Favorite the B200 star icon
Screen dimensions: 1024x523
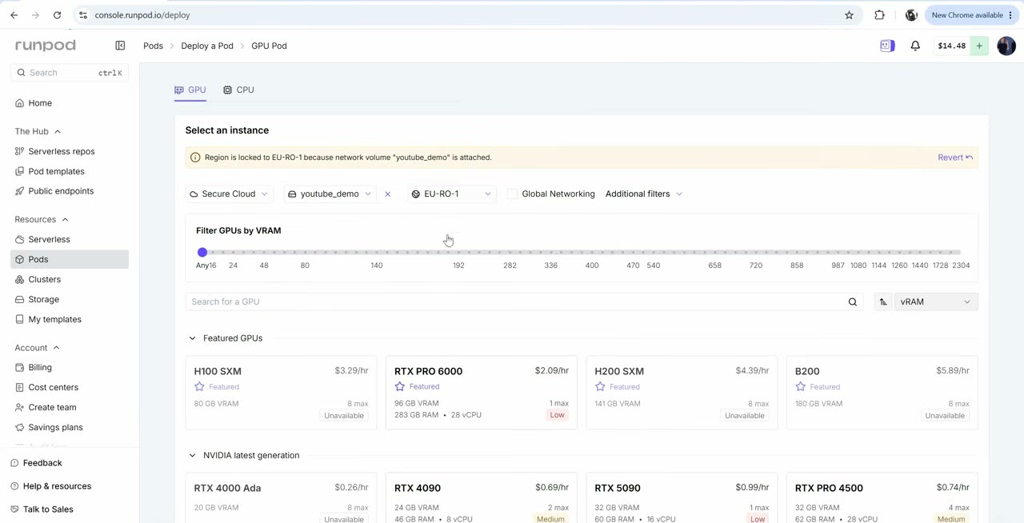coord(801,387)
